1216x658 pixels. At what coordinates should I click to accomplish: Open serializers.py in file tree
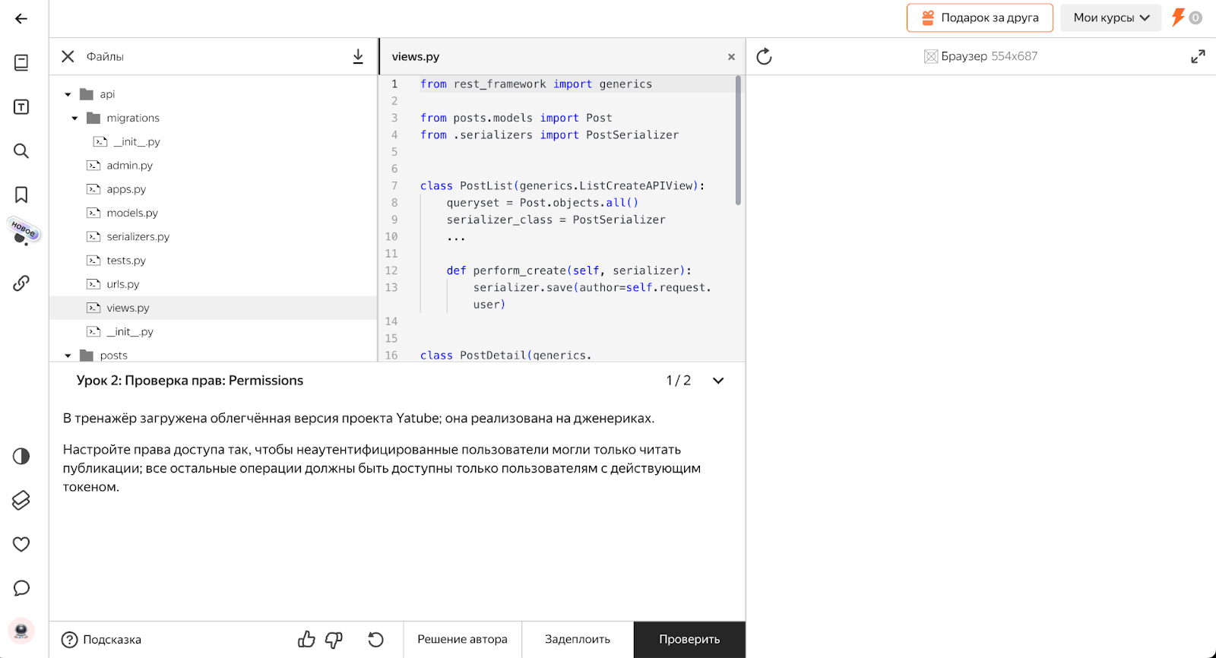point(138,237)
